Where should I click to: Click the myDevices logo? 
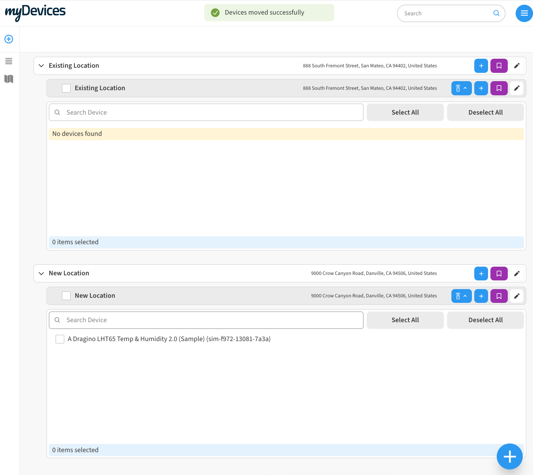click(35, 12)
